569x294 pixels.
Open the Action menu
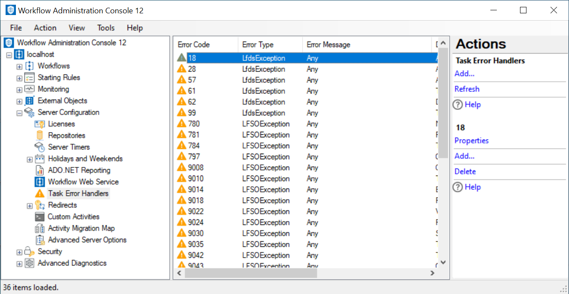tap(45, 28)
